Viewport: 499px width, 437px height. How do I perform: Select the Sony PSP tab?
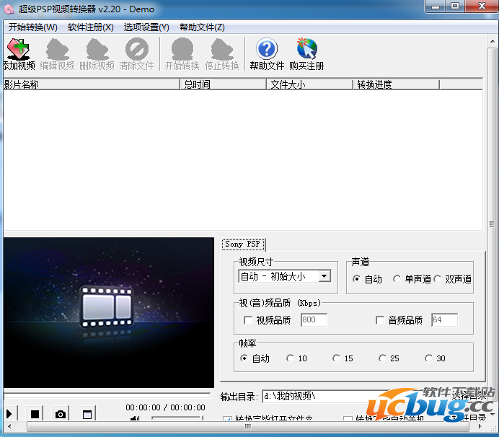(x=242, y=244)
